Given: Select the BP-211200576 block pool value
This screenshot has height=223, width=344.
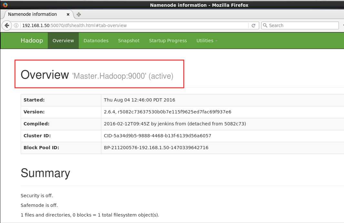Looking at the screenshot, I should click(156, 148).
